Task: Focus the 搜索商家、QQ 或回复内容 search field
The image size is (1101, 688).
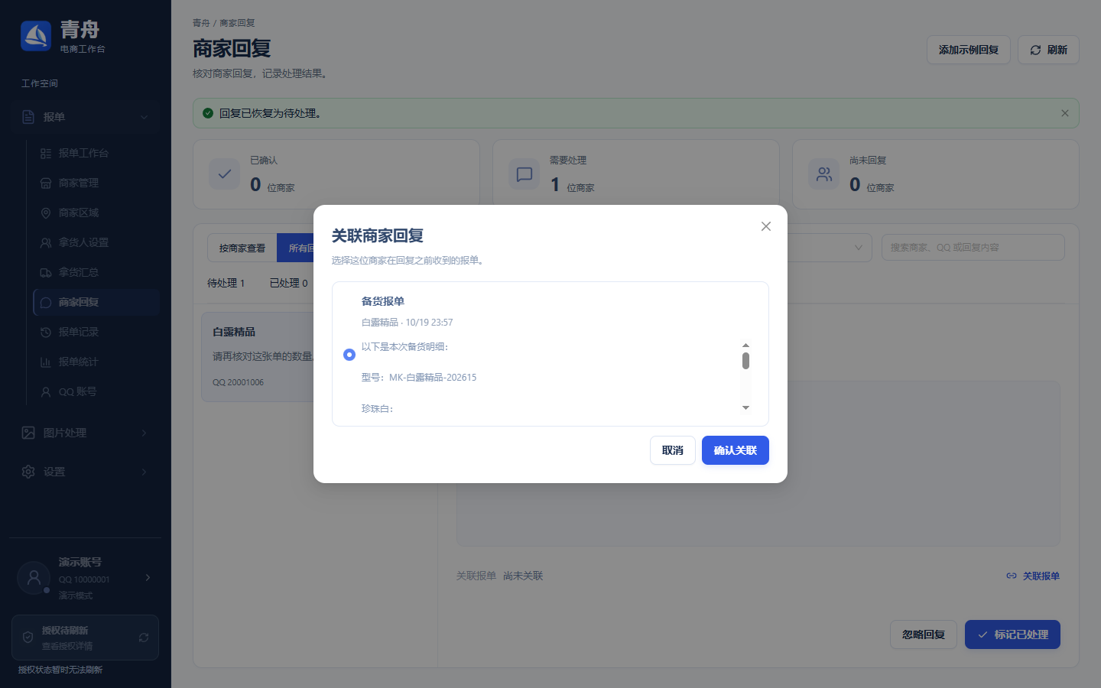Action: 973,248
